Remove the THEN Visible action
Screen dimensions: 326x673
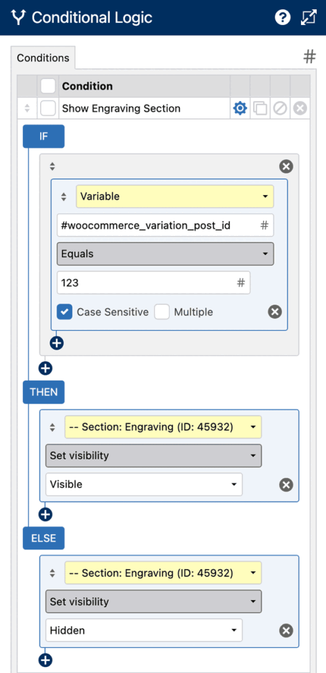(x=286, y=485)
